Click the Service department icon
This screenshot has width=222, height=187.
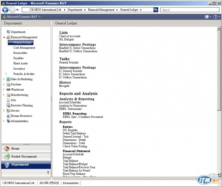pos(9,110)
